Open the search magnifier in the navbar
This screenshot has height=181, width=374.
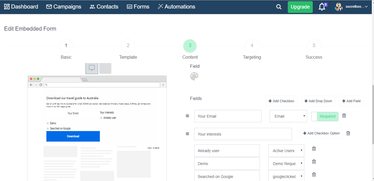coord(279,7)
